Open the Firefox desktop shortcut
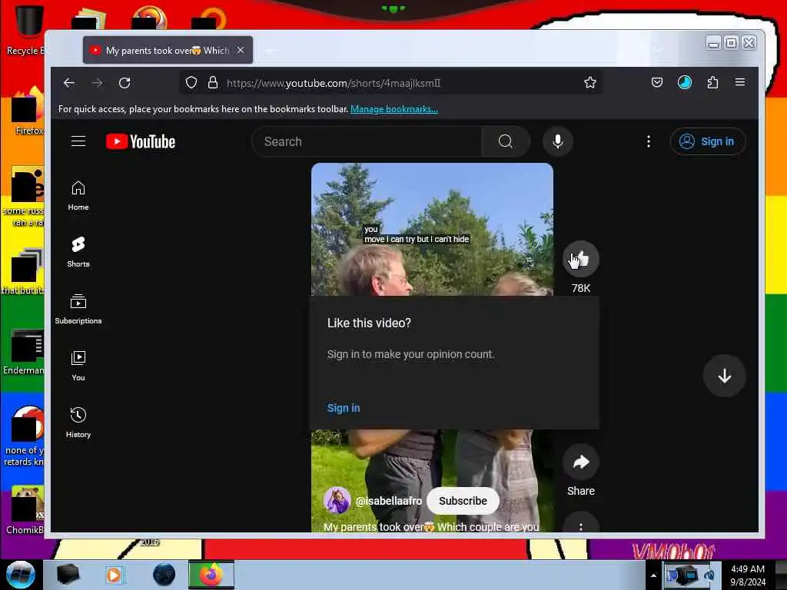Image resolution: width=787 pixels, height=590 pixels. click(26, 111)
